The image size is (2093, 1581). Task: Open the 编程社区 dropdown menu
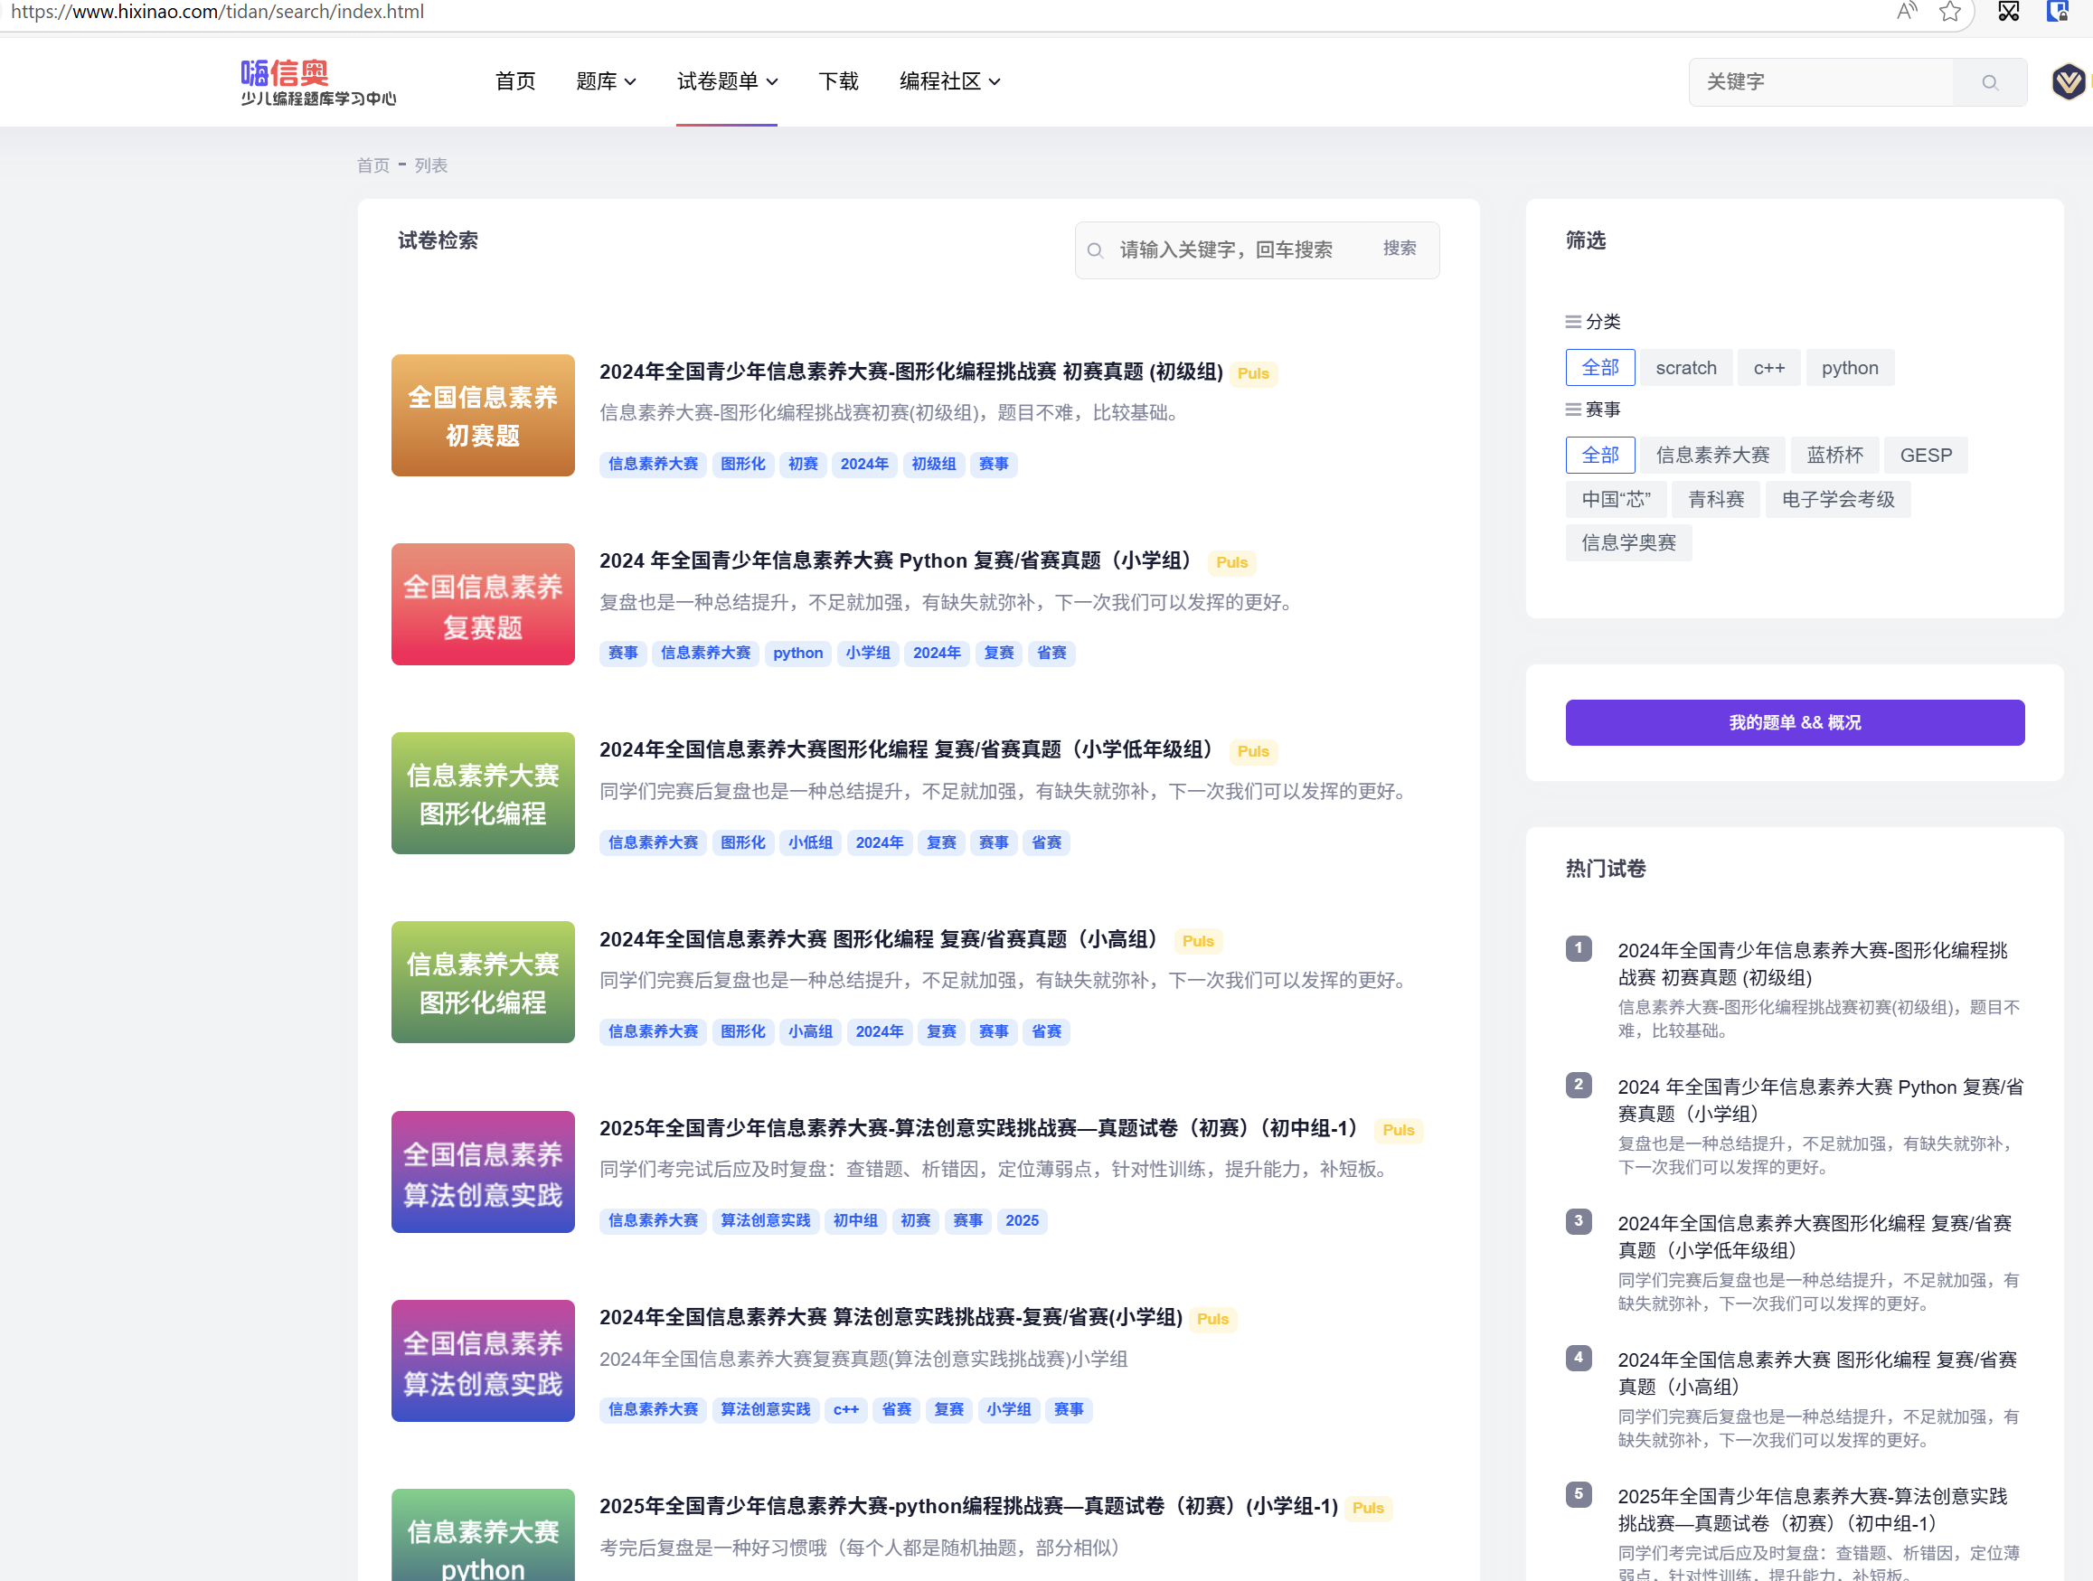click(x=949, y=81)
